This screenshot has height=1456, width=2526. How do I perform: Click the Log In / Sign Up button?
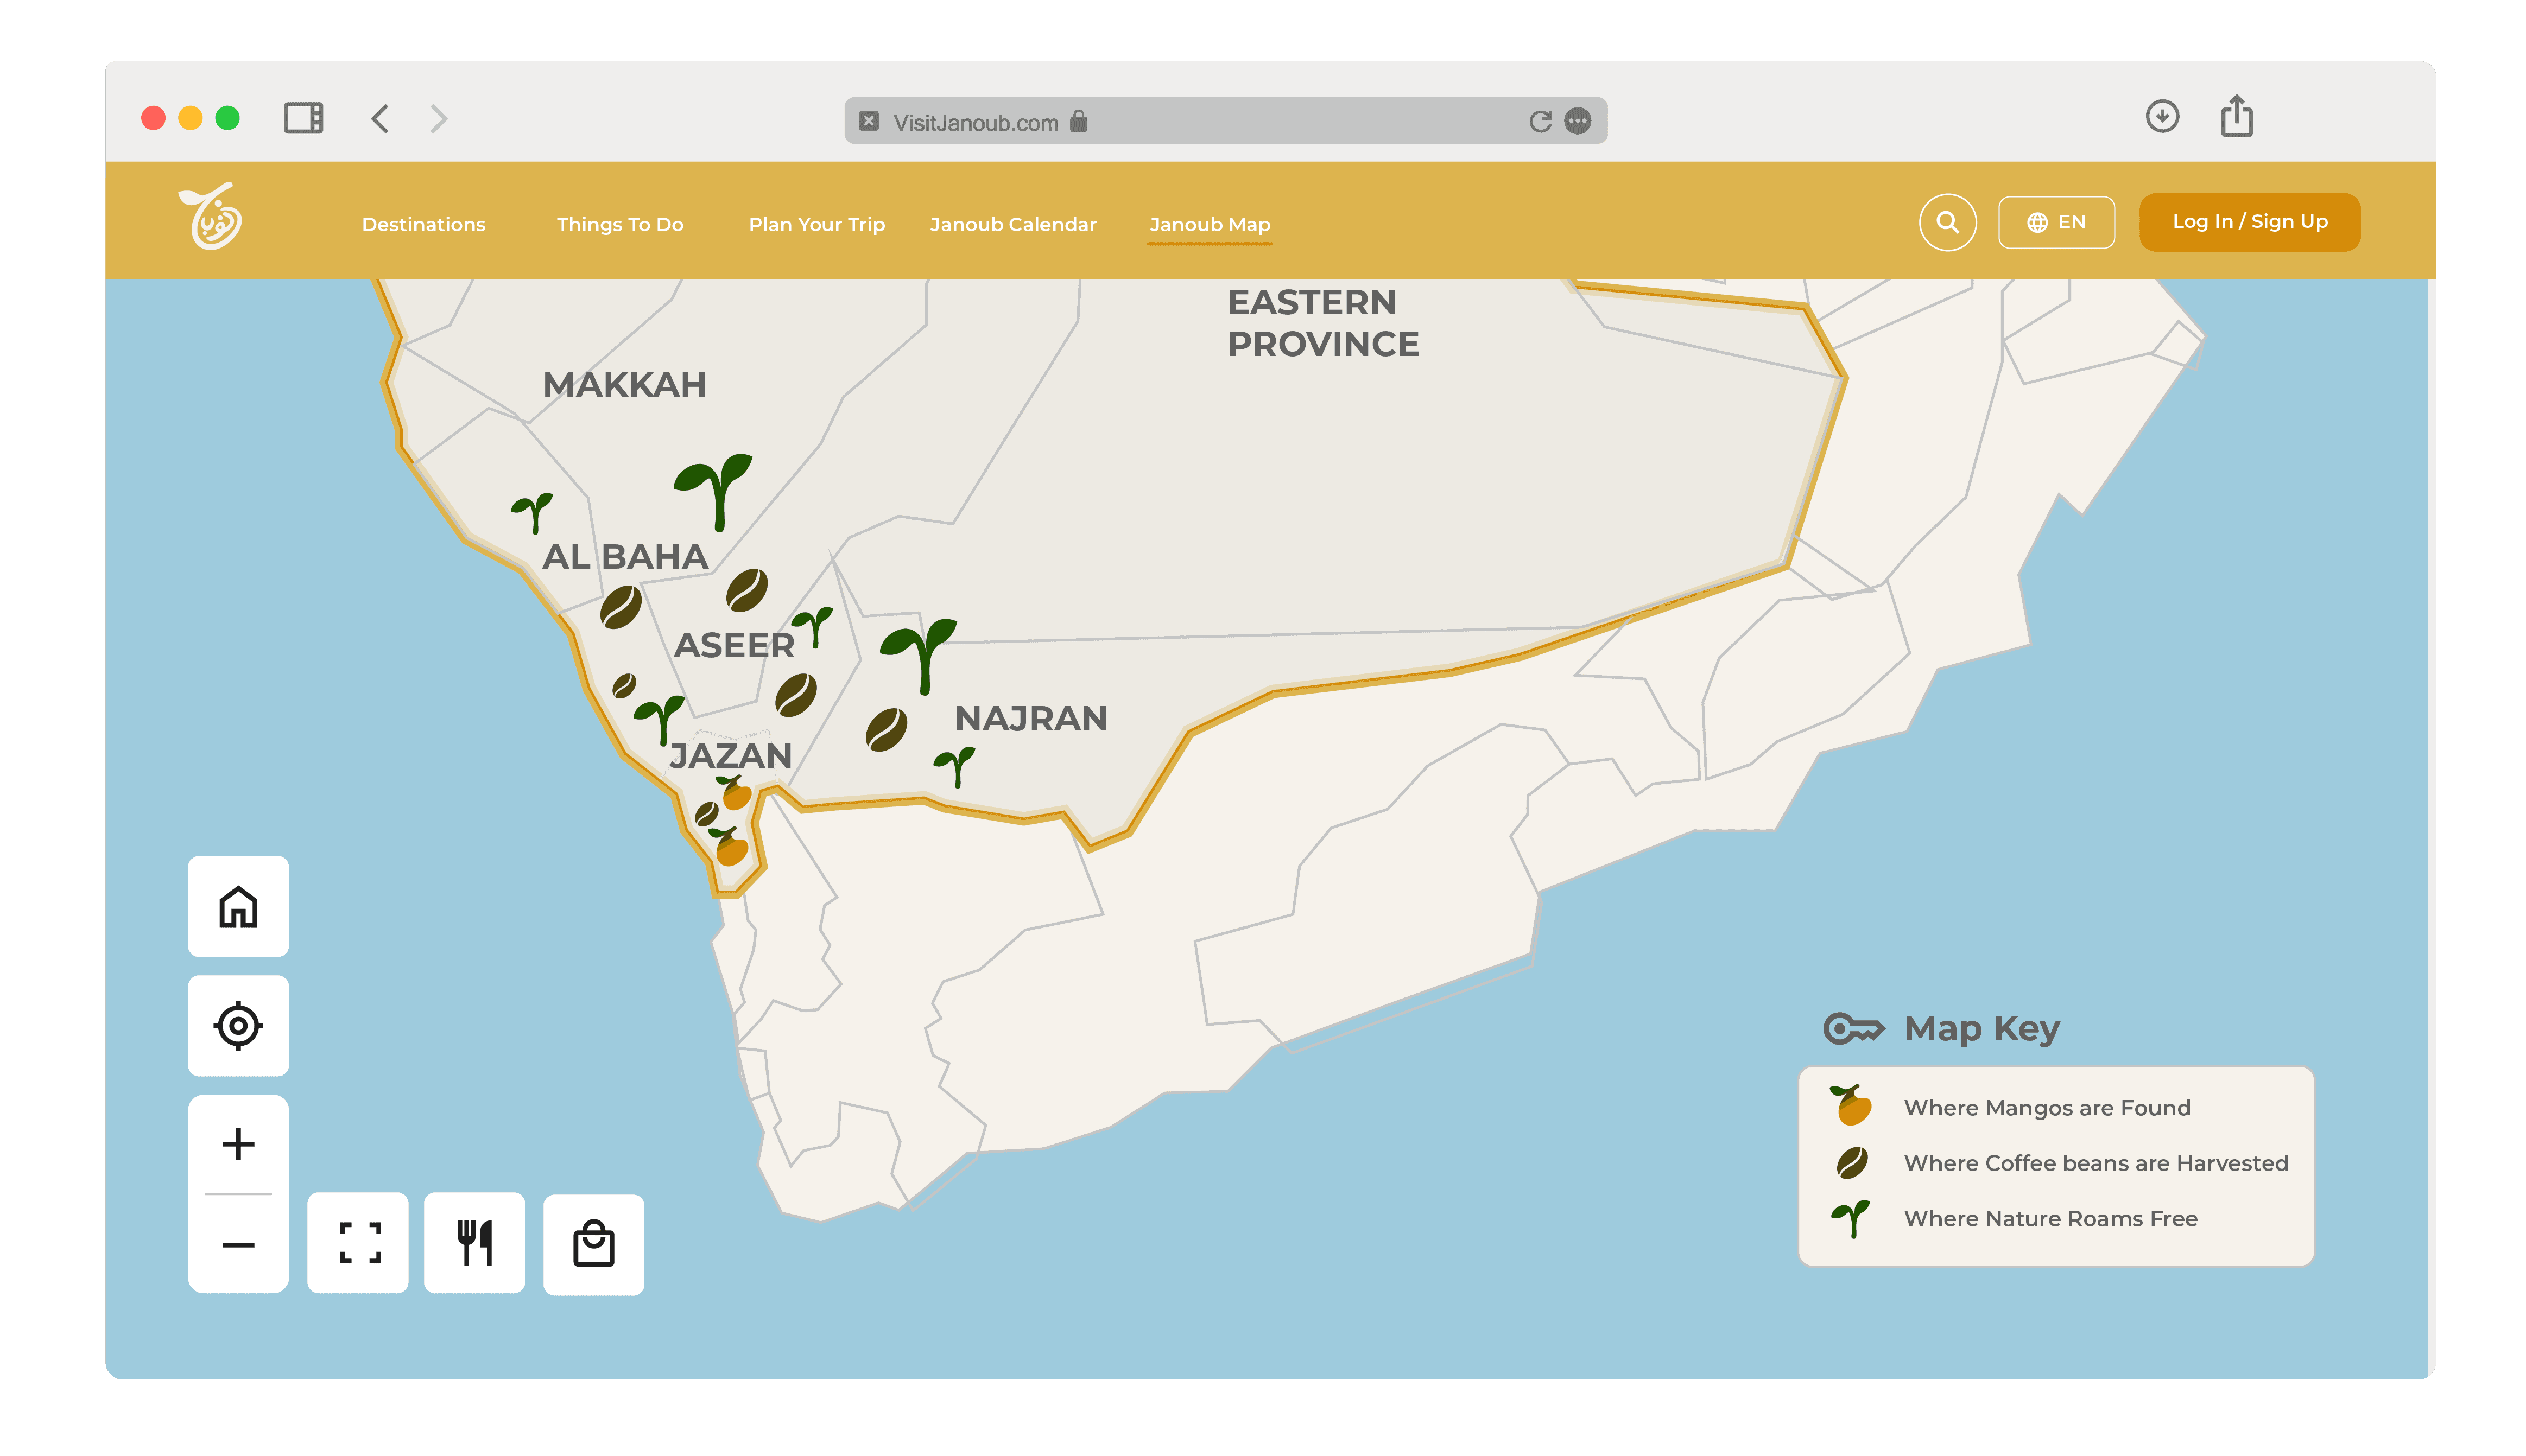click(x=2249, y=221)
